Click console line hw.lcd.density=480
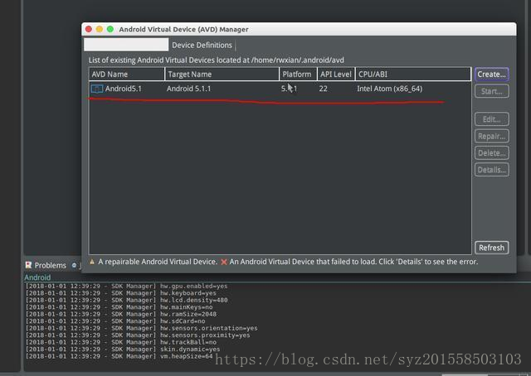 coord(127,301)
